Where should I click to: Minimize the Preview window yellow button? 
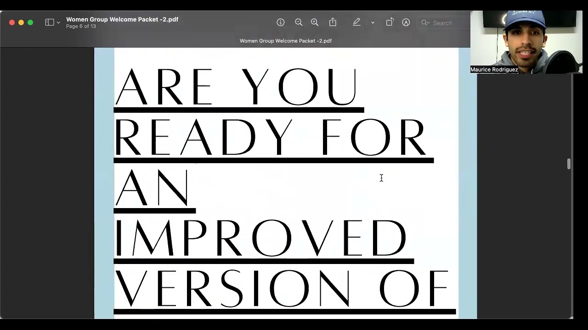tap(21, 22)
